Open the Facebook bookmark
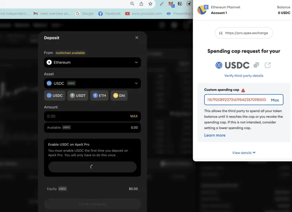 coord(109,14)
